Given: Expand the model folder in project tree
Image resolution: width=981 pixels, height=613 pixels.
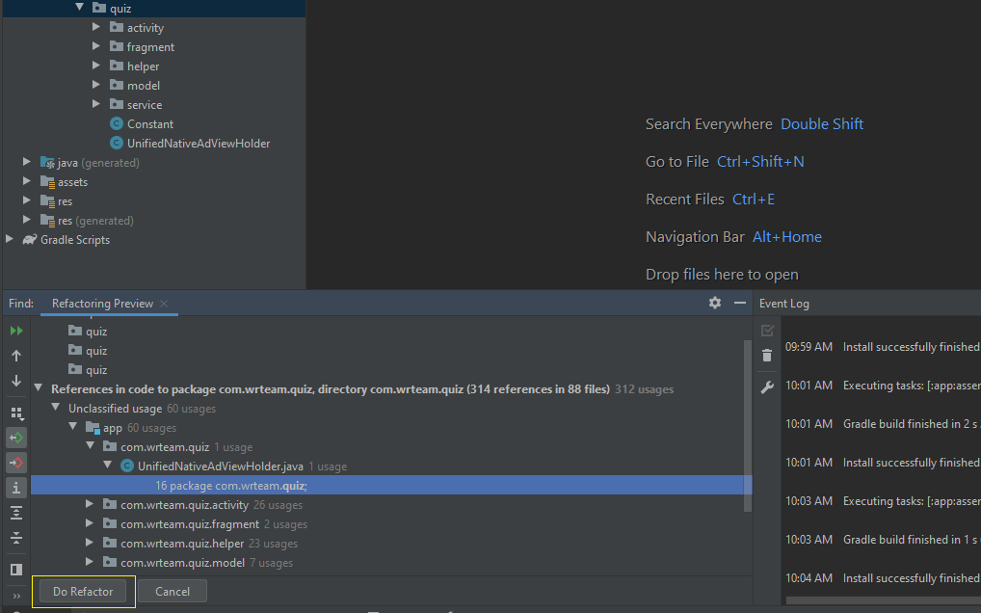Looking at the screenshot, I should [95, 85].
